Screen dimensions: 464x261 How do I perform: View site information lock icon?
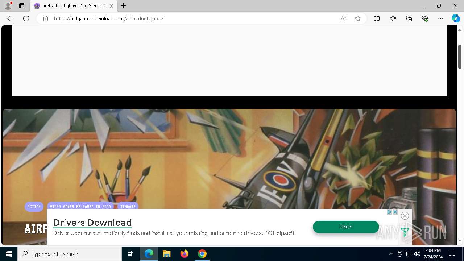click(45, 18)
